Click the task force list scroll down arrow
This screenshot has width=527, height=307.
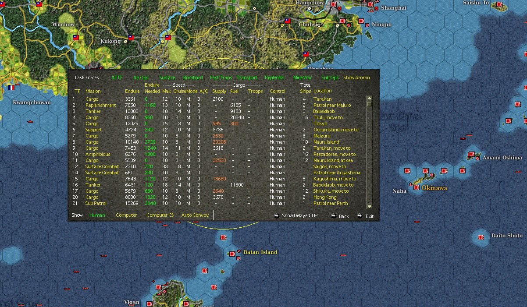[369, 206]
